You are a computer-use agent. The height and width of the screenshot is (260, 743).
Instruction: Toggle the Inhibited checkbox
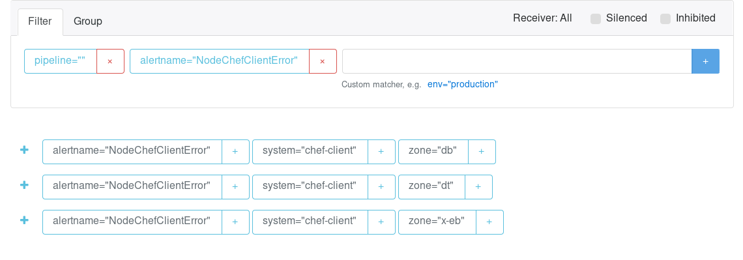point(665,19)
